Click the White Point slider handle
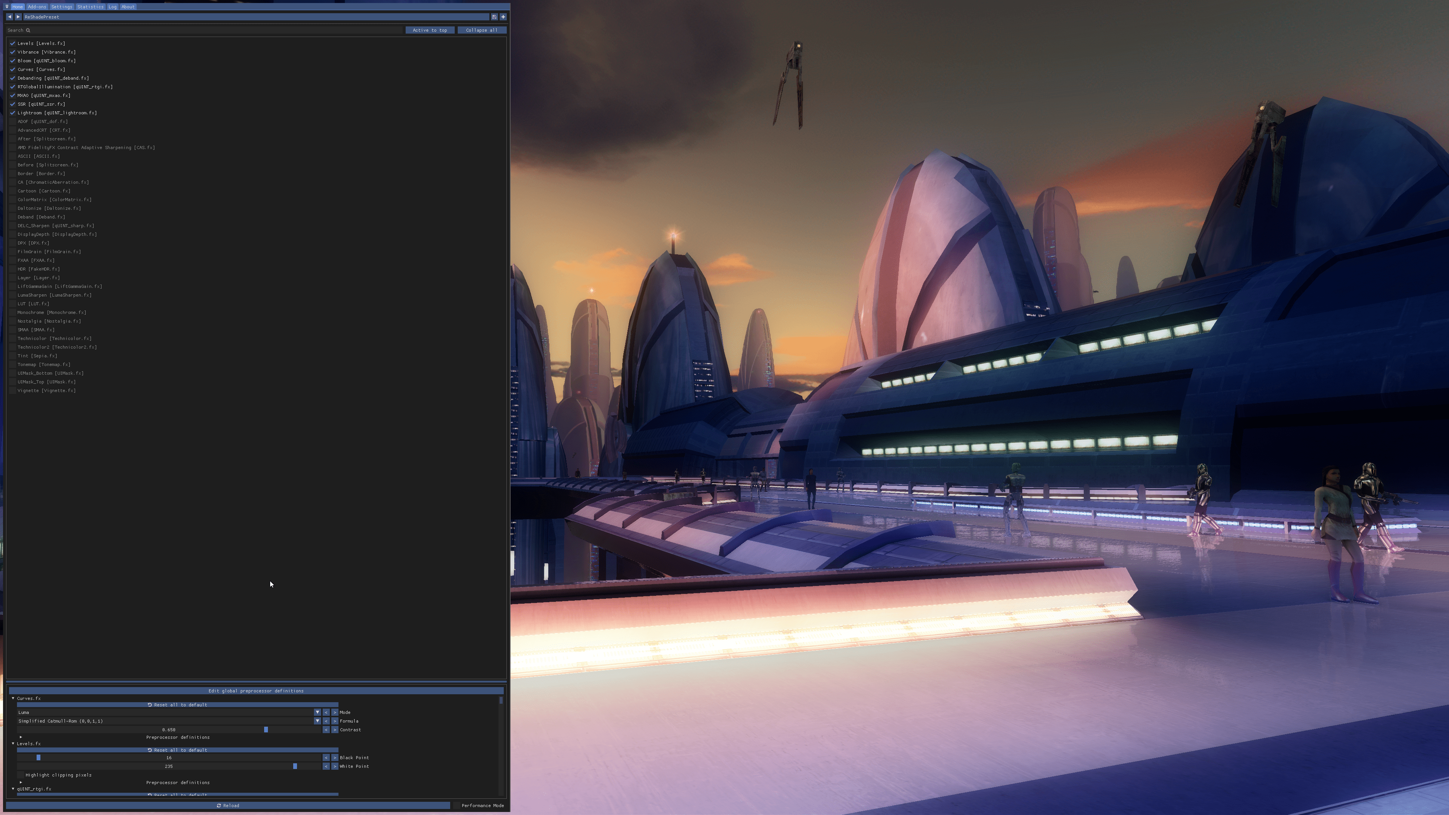 pyautogui.click(x=295, y=767)
